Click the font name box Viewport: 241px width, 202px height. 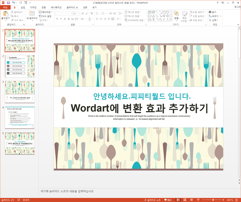tap(64, 13)
